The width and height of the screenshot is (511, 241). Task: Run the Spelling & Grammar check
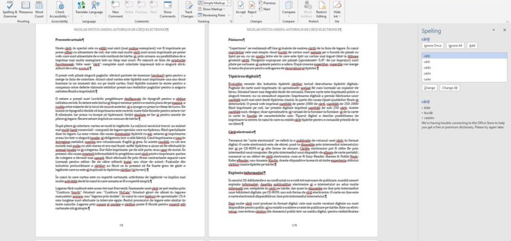pyautogui.click(x=10, y=9)
